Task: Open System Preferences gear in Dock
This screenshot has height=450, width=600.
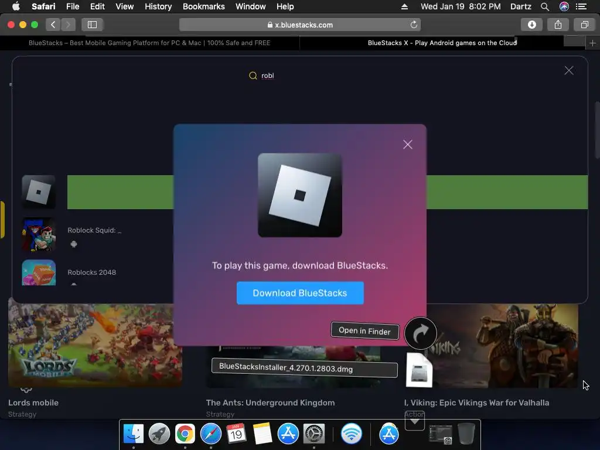Action: click(314, 434)
